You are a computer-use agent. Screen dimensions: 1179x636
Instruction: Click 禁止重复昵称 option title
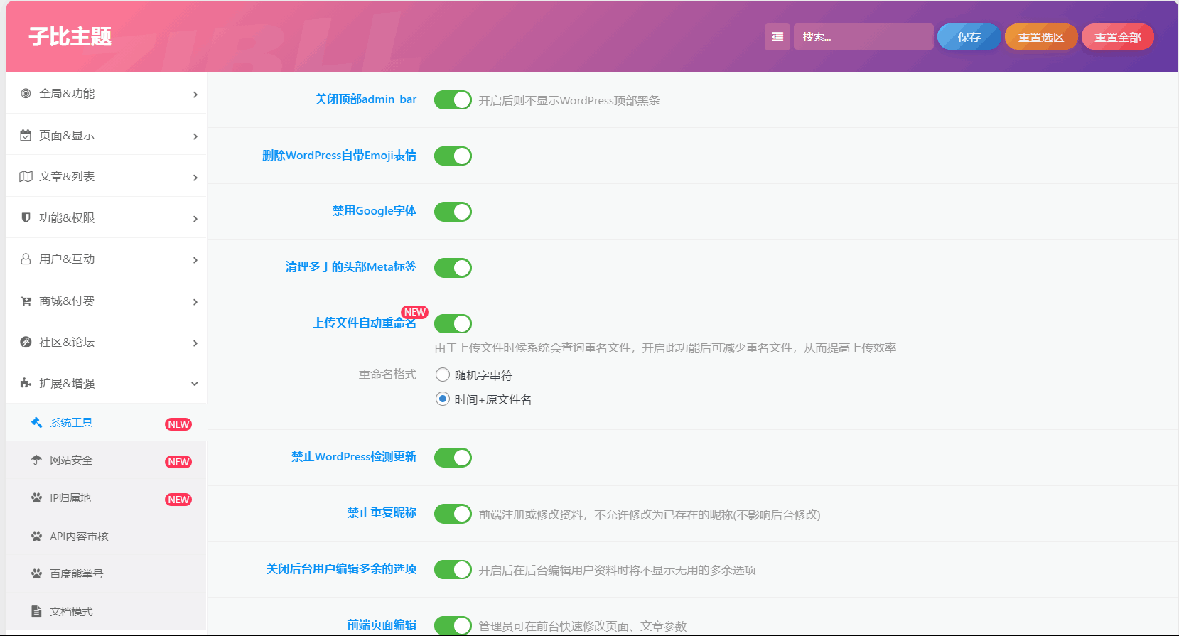(382, 512)
